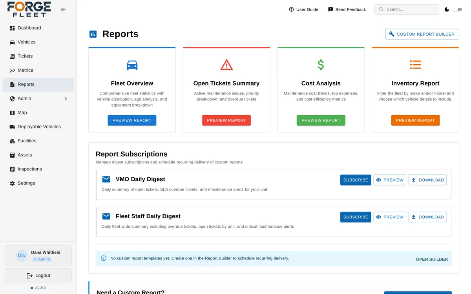Click Open Builder in the notice

tap(432, 259)
